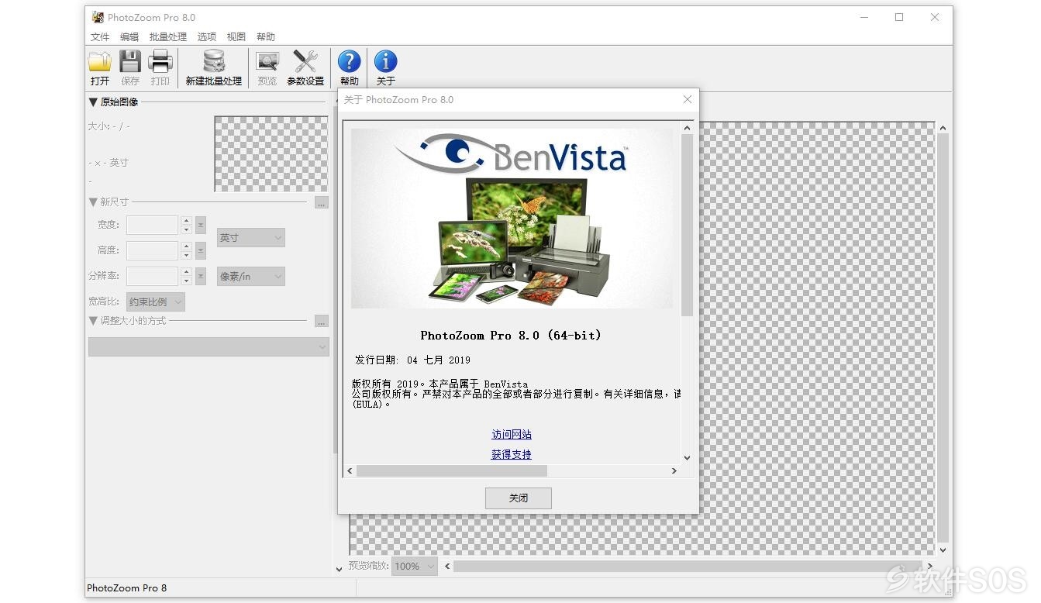Open the 预览缩放 100% zoom dropdown

point(414,566)
